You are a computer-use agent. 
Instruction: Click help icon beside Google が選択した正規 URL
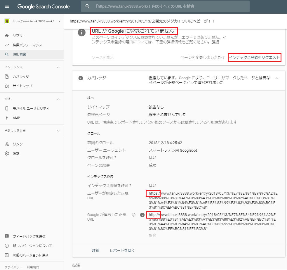click(x=134, y=215)
